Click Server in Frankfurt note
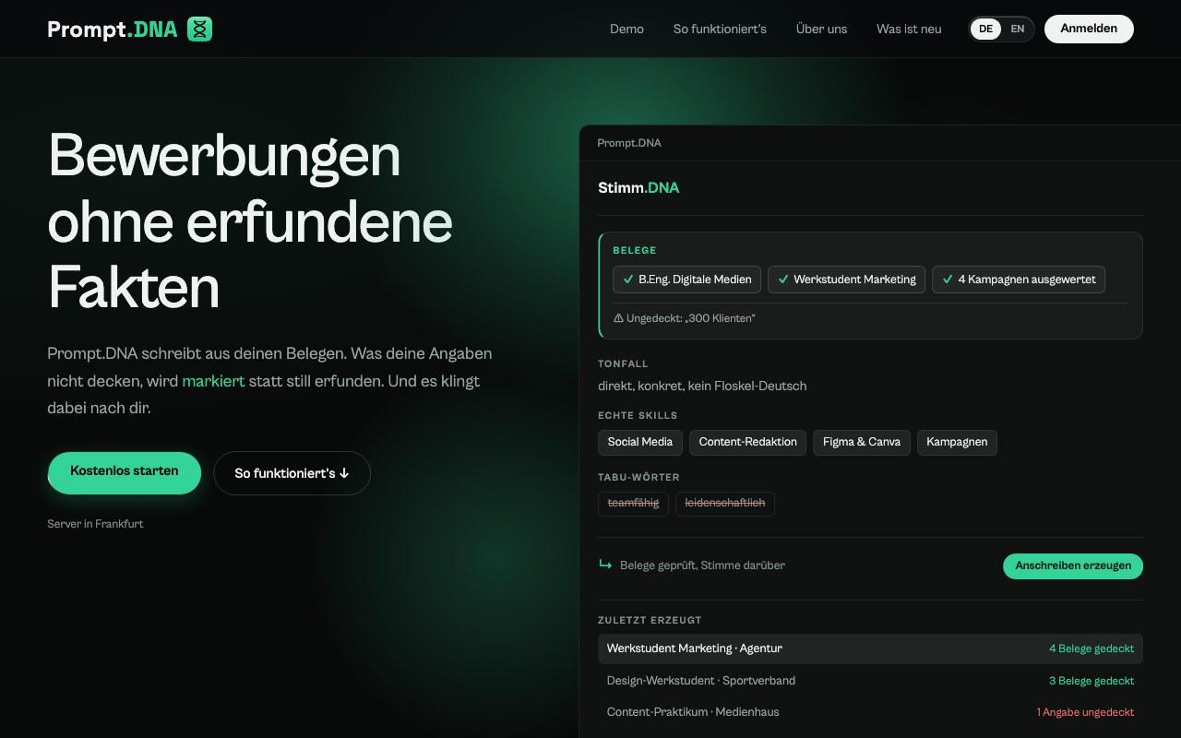Screen dimensions: 1181x738 95,524
